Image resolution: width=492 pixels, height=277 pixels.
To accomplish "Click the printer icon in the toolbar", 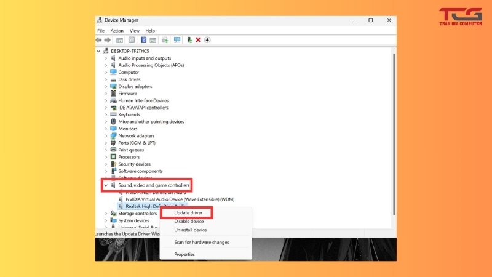I will tap(165, 40).
